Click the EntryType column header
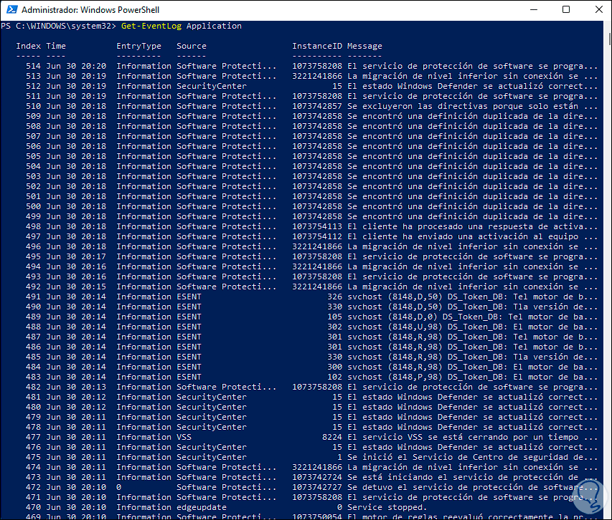The width and height of the screenshot is (612, 520). 138,46
